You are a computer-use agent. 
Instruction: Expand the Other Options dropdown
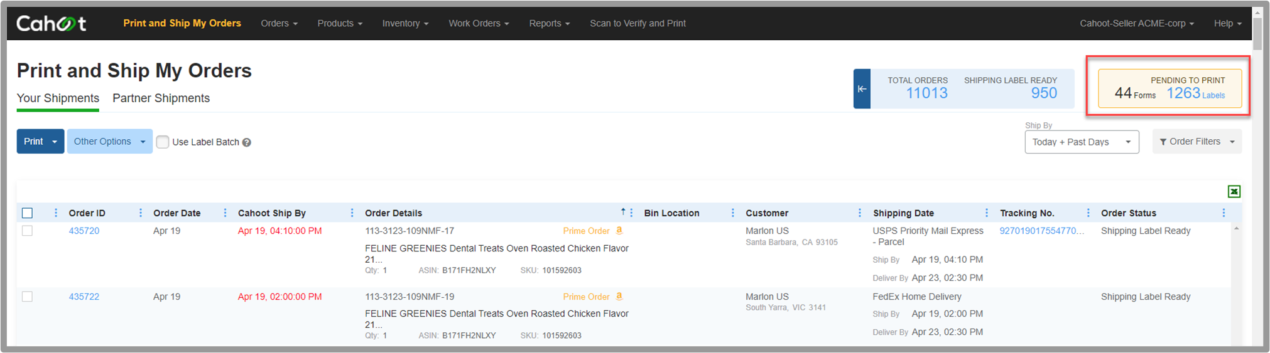tap(109, 142)
